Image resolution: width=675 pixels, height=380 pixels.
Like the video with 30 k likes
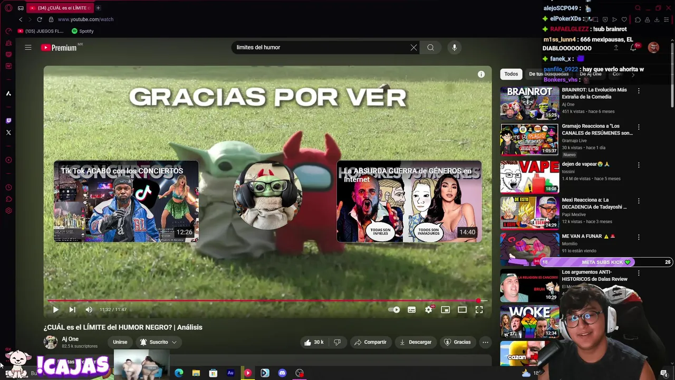click(314, 342)
